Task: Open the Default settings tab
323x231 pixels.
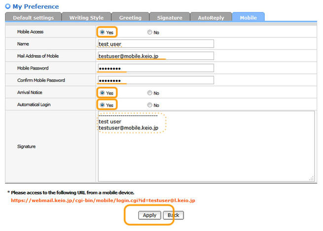Action: (x=33, y=18)
